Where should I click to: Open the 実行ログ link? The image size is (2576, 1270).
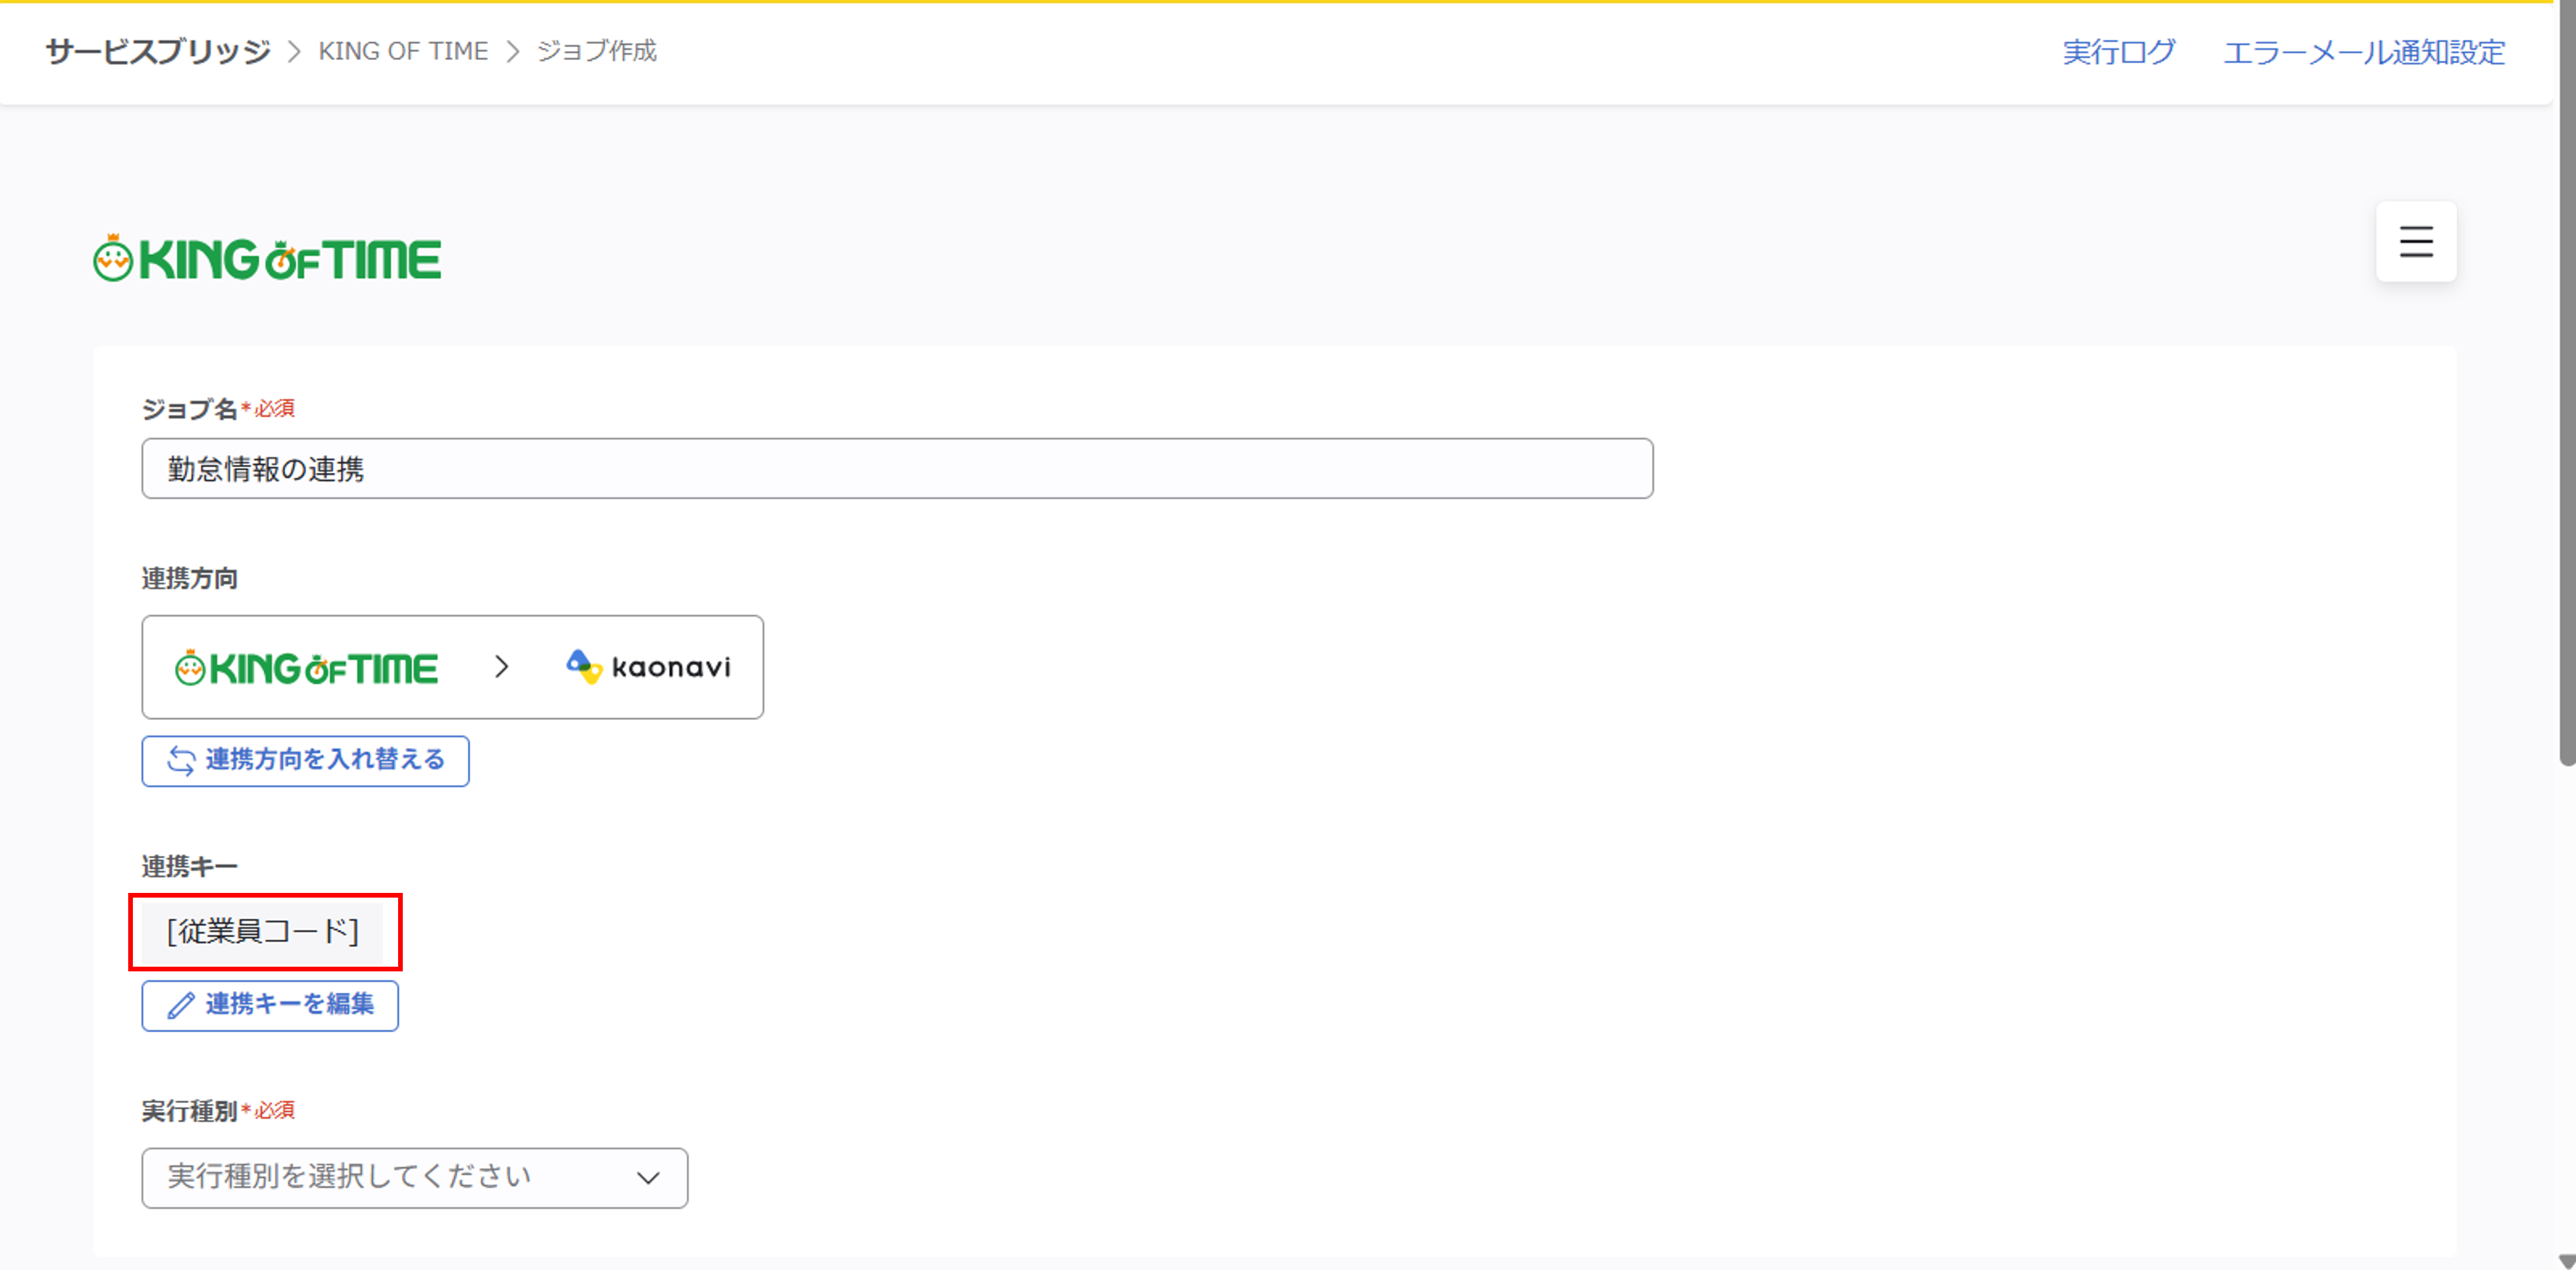pyautogui.click(x=2118, y=52)
